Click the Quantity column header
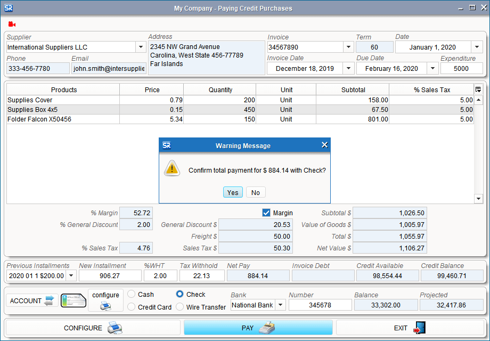The height and width of the screenshot is (341, 490). click(219, 90)
